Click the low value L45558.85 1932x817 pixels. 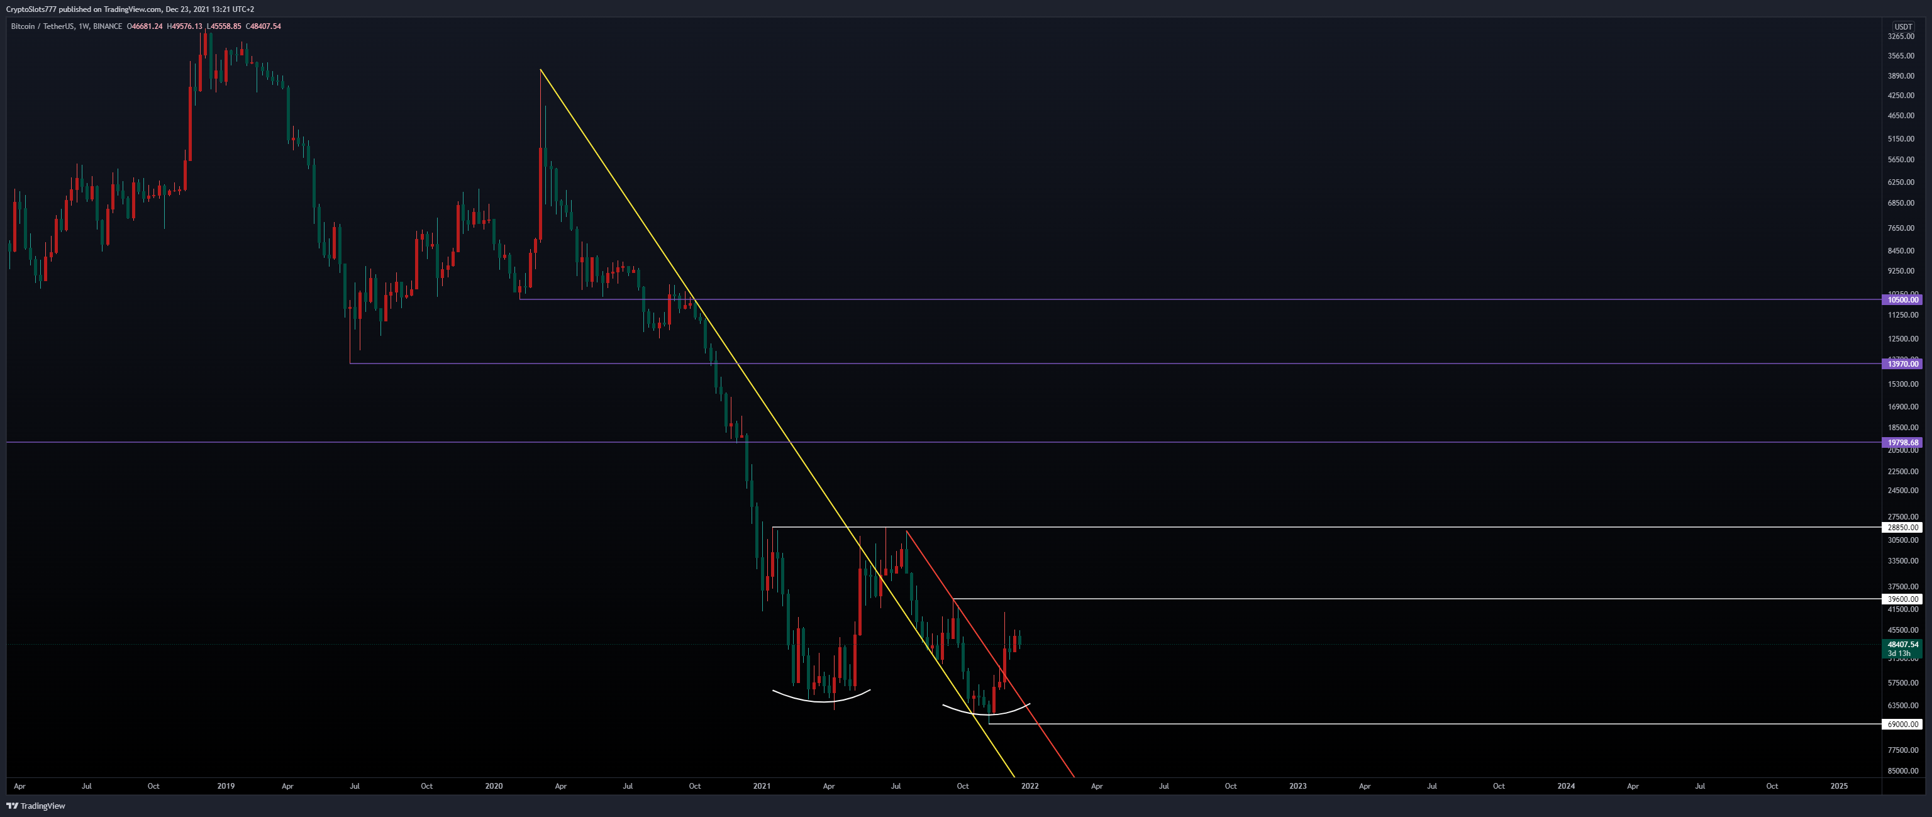(x=225, y=26)
